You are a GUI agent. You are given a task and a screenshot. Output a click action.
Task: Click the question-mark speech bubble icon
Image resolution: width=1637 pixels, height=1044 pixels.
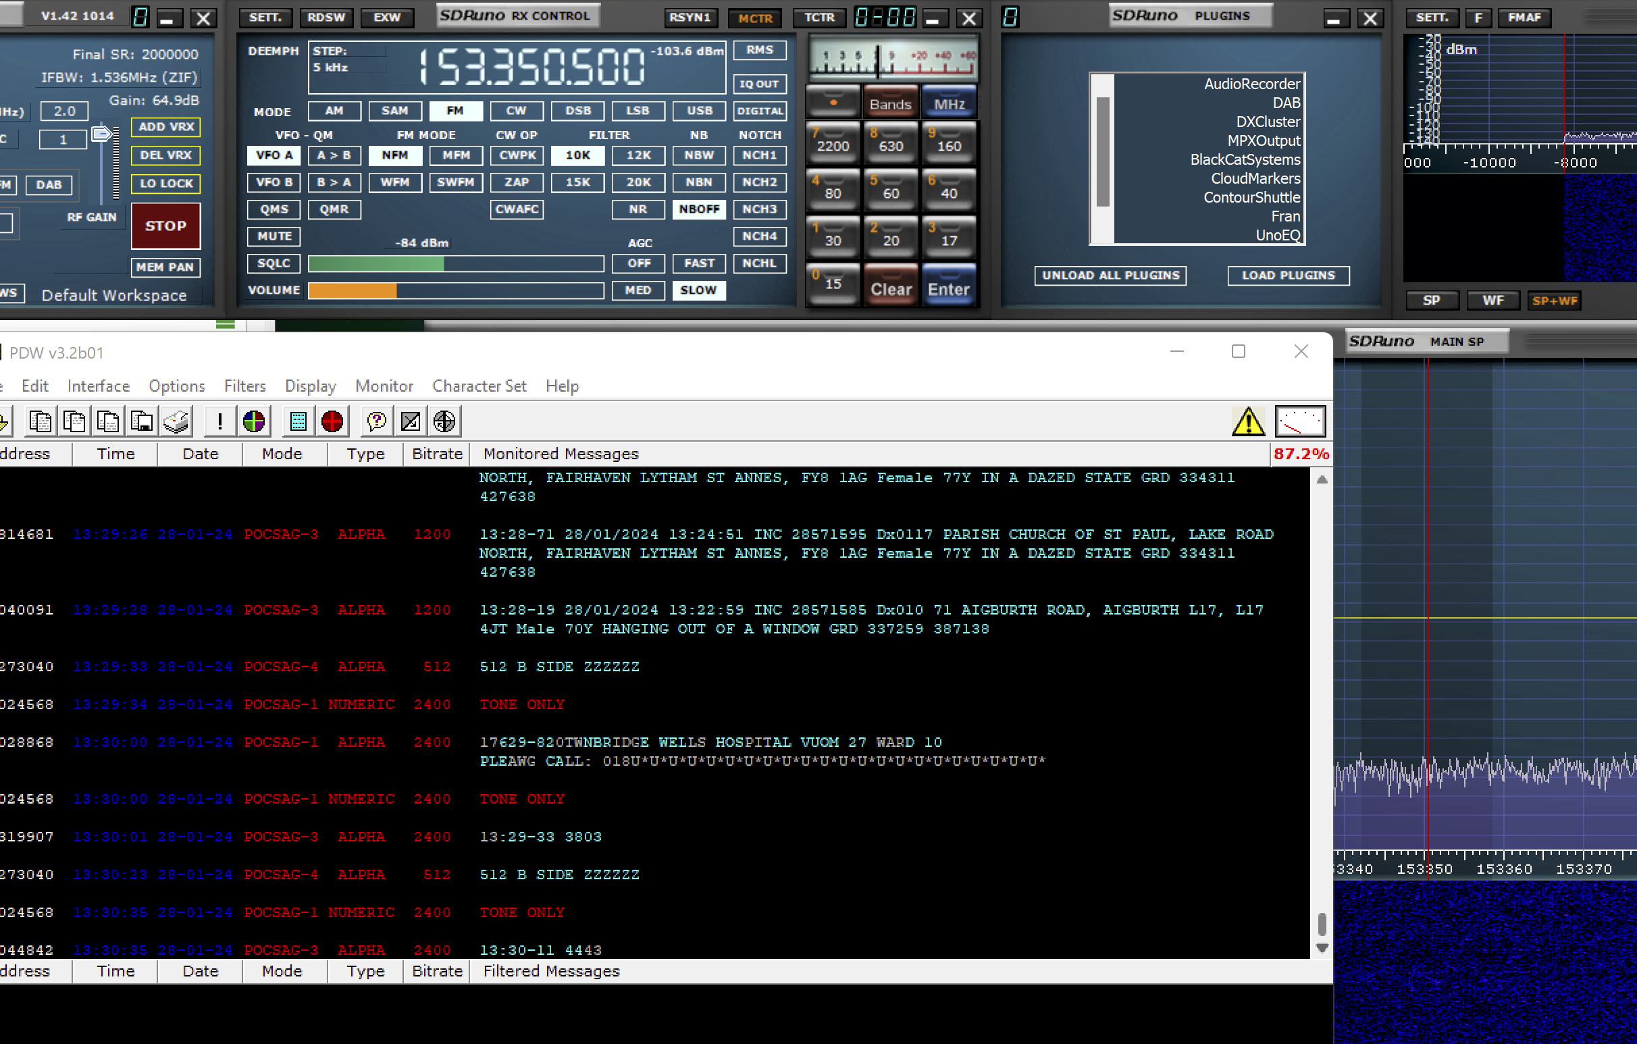tap(377, 421)
